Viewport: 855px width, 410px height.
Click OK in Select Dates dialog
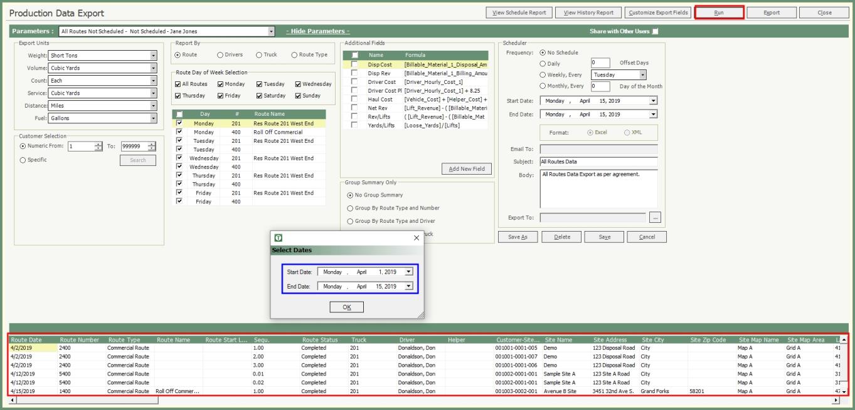(346, 307)
